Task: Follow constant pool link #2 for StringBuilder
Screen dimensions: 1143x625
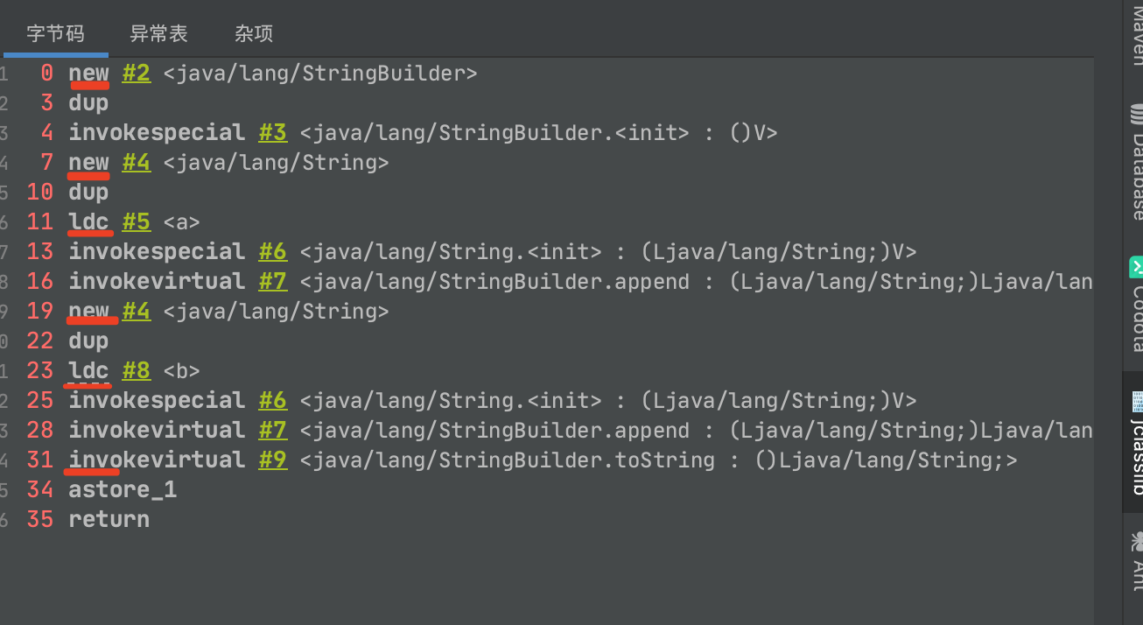Action: click(137, 74)
